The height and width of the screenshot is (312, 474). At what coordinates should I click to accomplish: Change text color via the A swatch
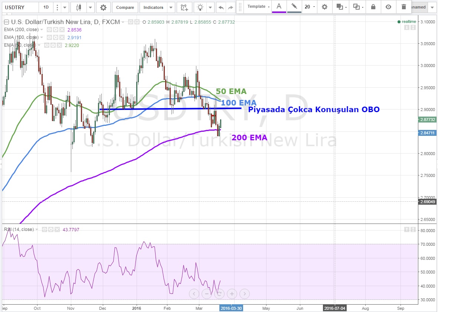(279, 7)
